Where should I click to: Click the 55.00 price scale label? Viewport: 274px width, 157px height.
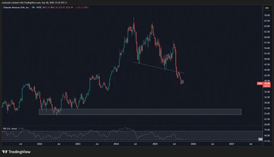pyautogui.click(x=267, y=48)
